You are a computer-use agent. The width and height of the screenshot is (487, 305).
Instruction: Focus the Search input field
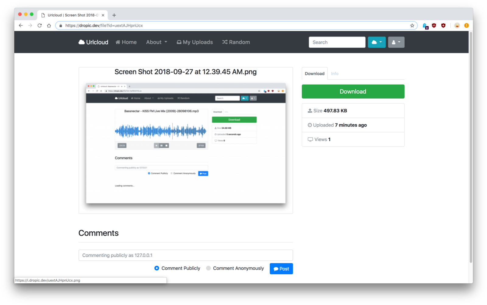337,42
